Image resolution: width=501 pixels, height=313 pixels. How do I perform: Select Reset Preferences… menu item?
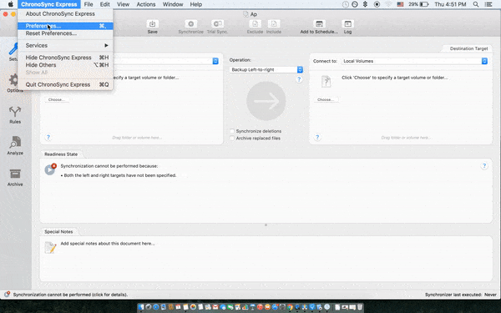65,33
